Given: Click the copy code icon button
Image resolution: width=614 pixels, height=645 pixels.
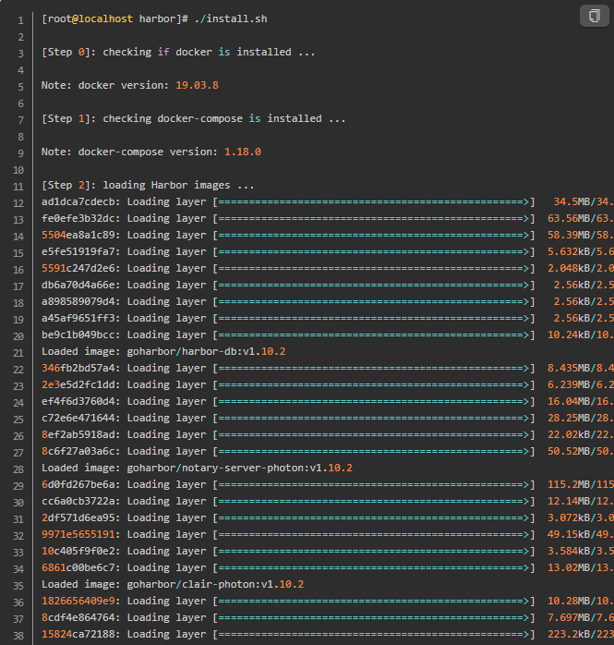Looking at the screenshot, I should (595, 16).
